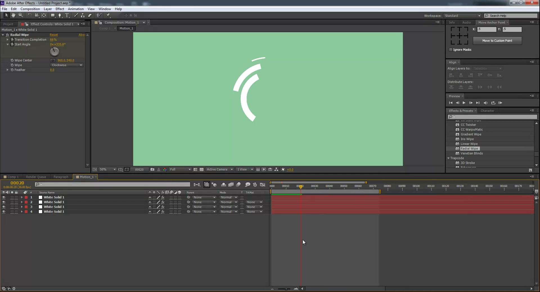Viewport: 540px width, 292px height.
Task: Click the Start Angle dial control
Action: [55, 52]
